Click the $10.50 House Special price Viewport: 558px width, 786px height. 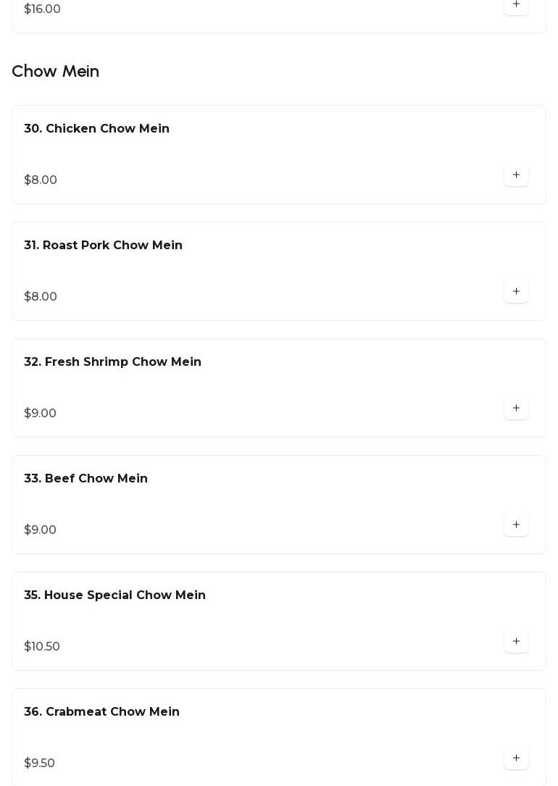point(42,647)
